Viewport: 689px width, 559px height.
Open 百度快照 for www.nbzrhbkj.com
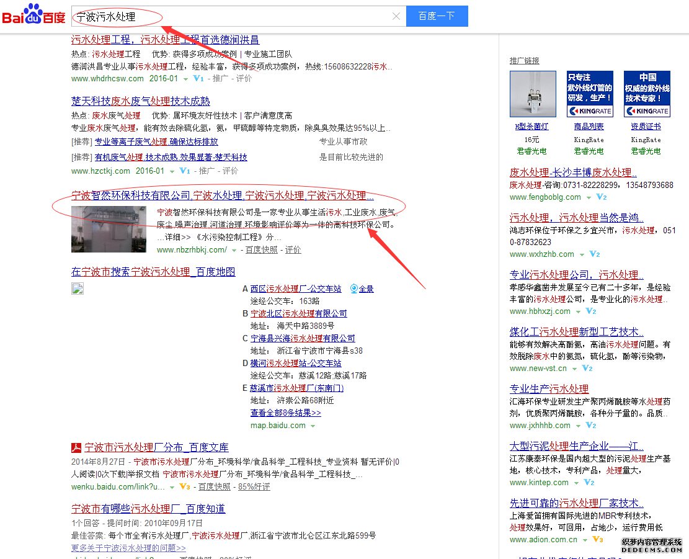262,250
